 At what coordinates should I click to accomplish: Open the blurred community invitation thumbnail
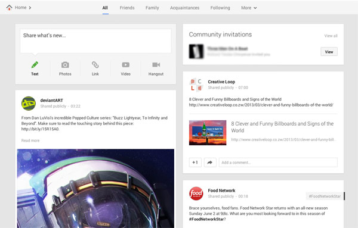196,51
